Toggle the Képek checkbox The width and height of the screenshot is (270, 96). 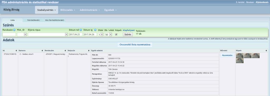[x=116, y=34]
